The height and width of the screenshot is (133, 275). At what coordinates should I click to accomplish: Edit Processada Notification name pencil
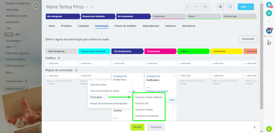(x=161, y=80)
